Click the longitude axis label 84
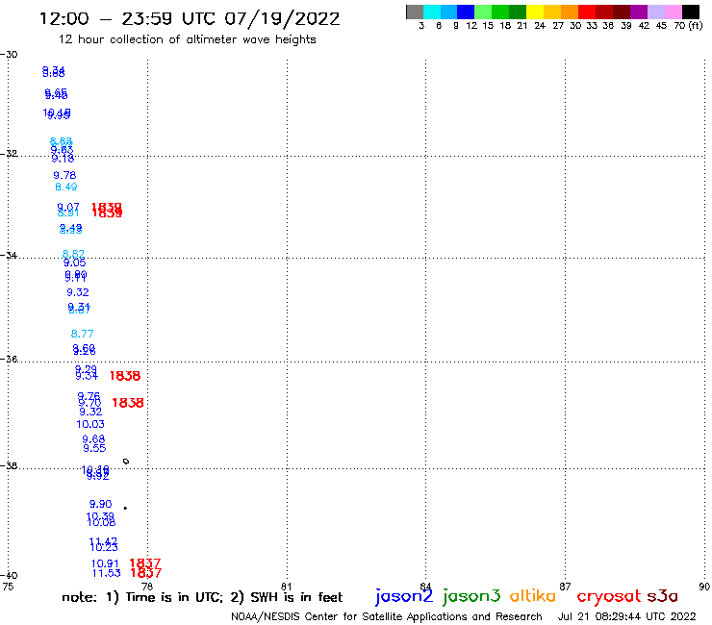Screen dimensions: 712x625 click(x=425, y=587)
